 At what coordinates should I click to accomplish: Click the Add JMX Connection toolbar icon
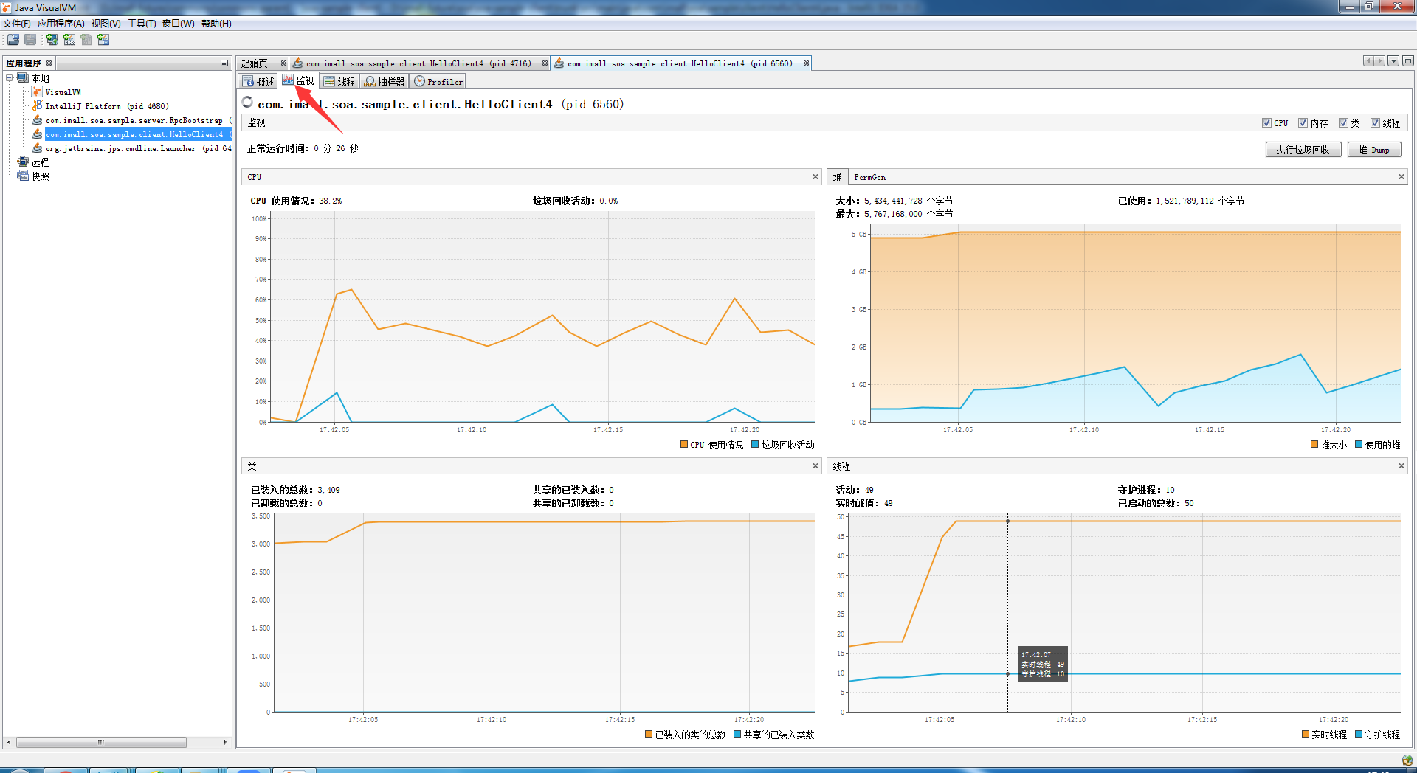tap(69, 39)
